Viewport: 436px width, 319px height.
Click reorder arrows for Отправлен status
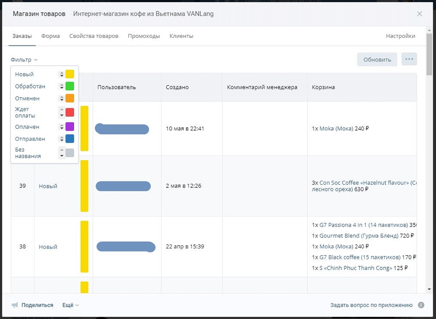[62, 139]
